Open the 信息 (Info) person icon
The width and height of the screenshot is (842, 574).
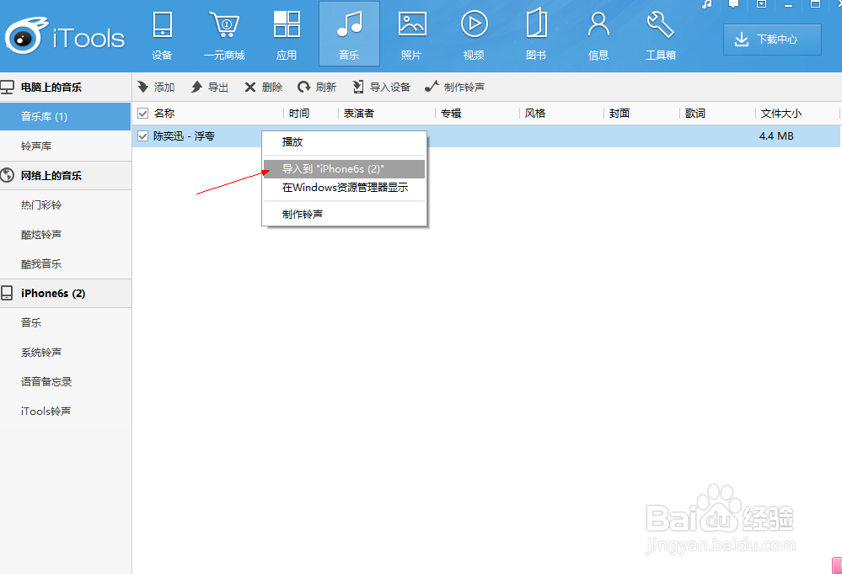(x=598, y=24)
